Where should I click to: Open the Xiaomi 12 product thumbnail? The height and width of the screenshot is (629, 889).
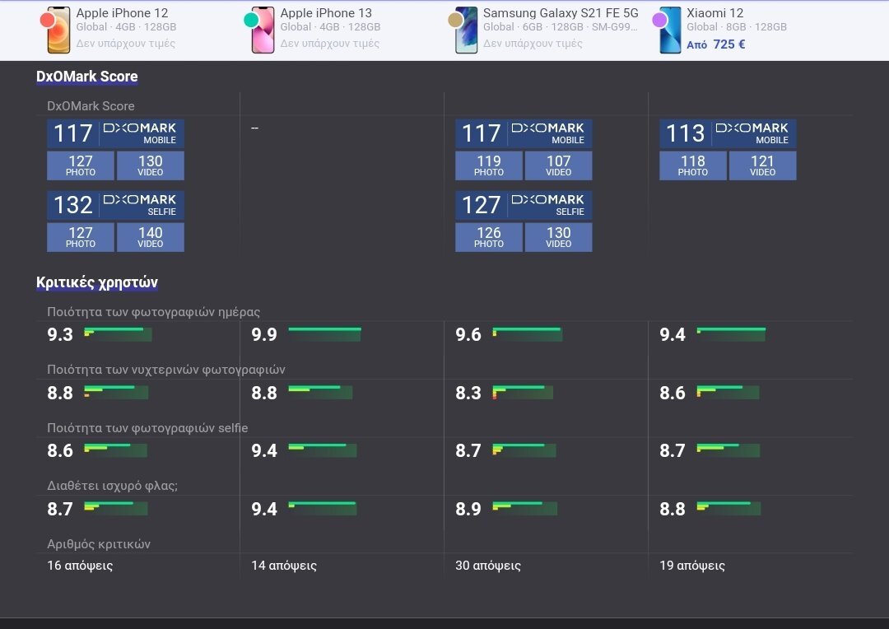[x=670, y=30]
